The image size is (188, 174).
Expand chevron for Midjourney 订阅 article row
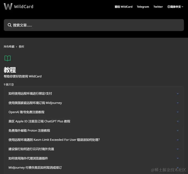tap(178, 103)
